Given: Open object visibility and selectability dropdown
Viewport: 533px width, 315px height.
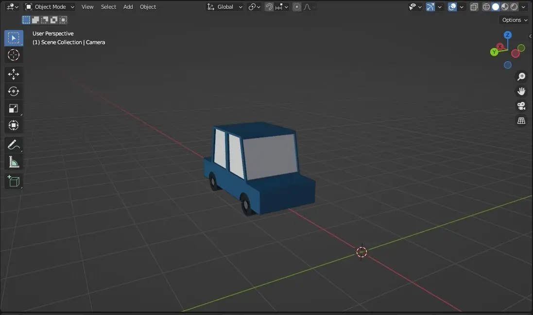Looking at the screenshot, I should pos(415,7).
